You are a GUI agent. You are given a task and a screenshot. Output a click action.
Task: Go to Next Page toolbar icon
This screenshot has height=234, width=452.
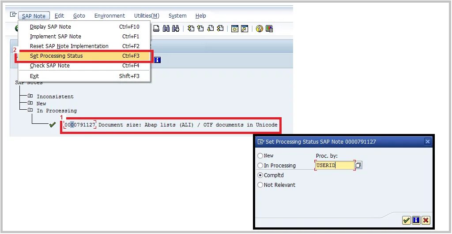point(211,29)
